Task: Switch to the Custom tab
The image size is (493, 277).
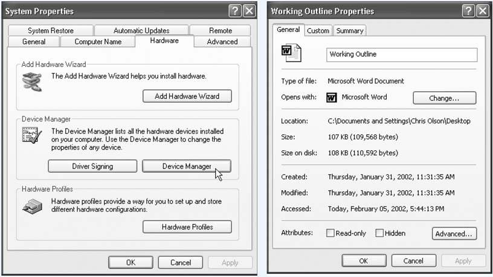Action: (318, 30)
